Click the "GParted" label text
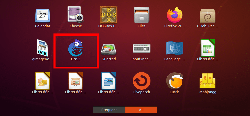Image resolution: width=250 pixels, height=116 pixels. point(108,59)
